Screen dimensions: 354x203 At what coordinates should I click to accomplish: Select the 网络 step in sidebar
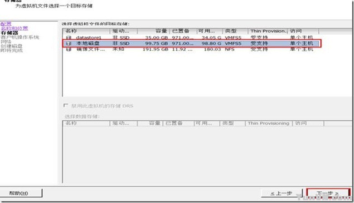coord(6,42)
